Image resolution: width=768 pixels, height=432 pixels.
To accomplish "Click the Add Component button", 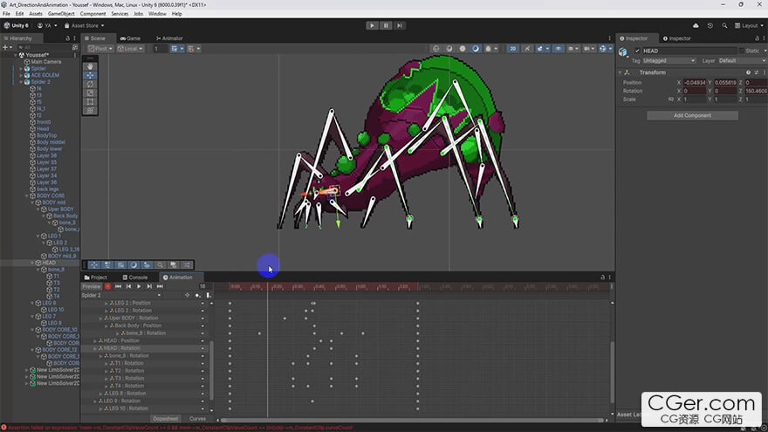I will [692, 115].
